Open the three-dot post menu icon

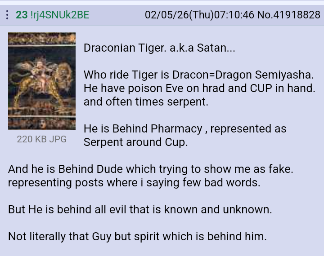tap(7, 15)
